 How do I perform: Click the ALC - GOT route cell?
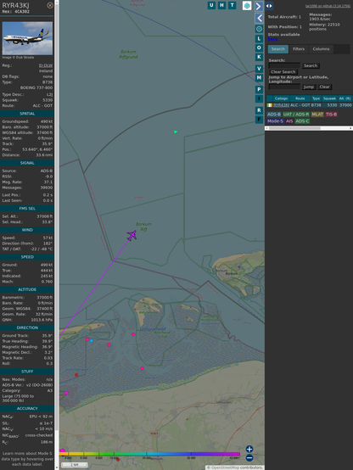click(x=300, y=105)
